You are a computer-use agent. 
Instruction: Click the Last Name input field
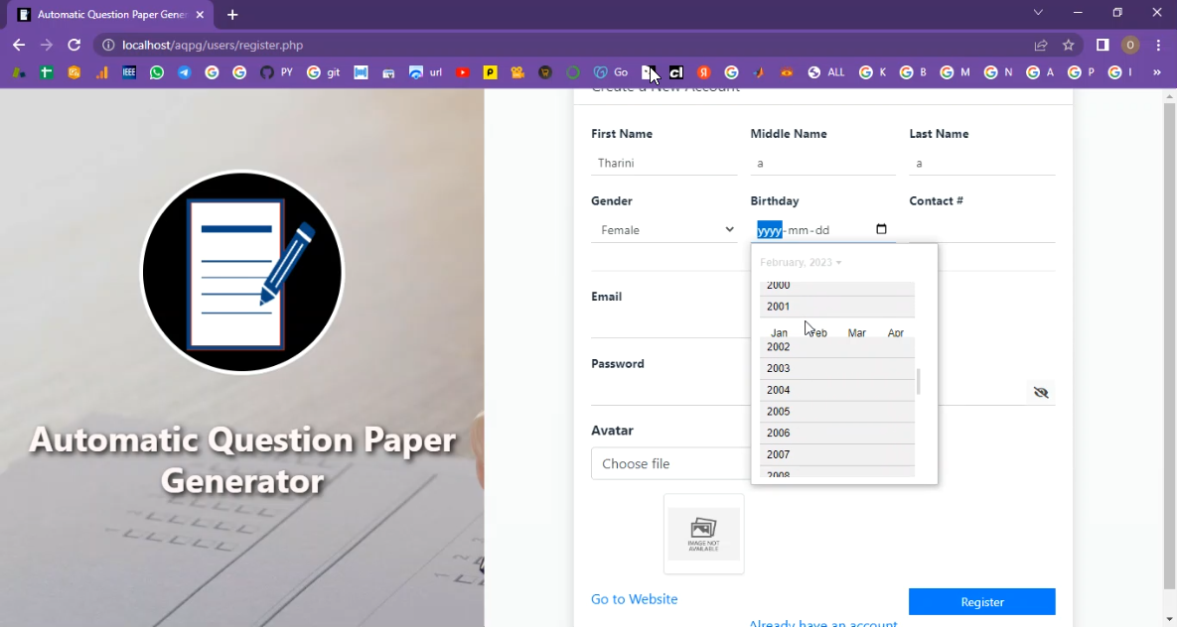(x=982, y=163)
